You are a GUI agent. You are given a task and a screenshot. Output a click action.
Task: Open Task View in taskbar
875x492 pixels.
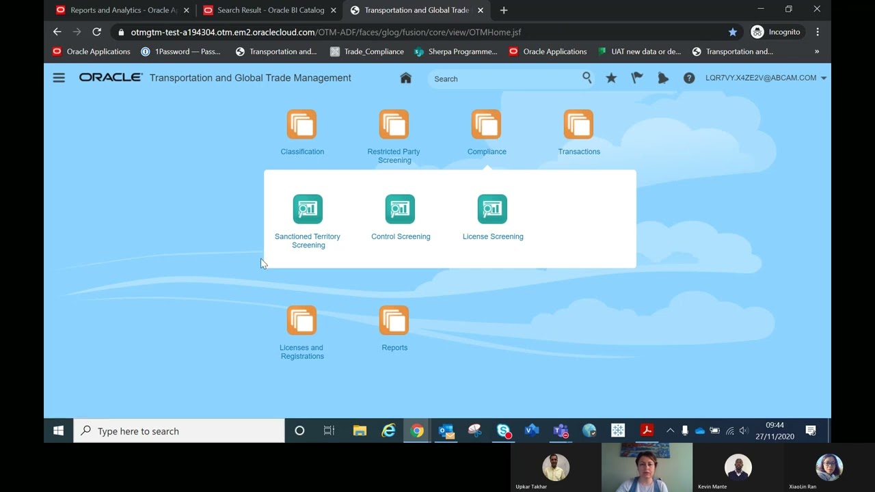click(329, 430)
